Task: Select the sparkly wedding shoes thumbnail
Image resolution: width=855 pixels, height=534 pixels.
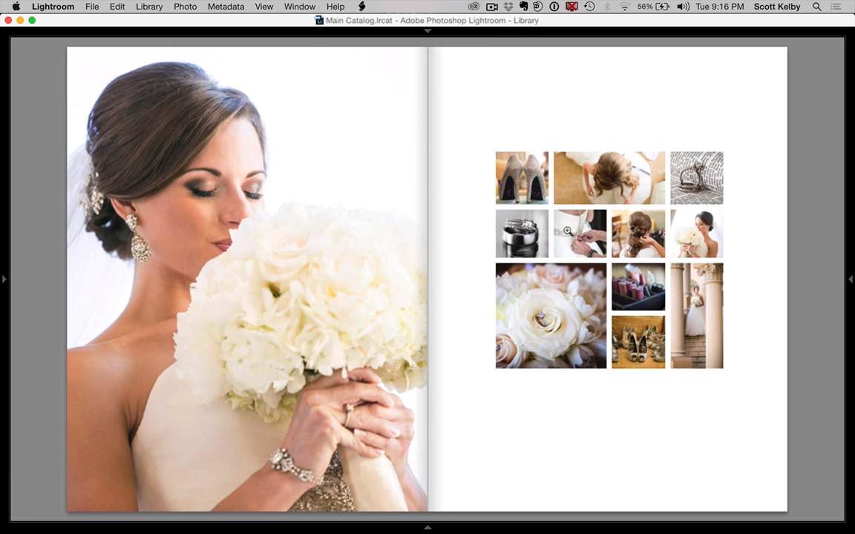Action: 522,177
